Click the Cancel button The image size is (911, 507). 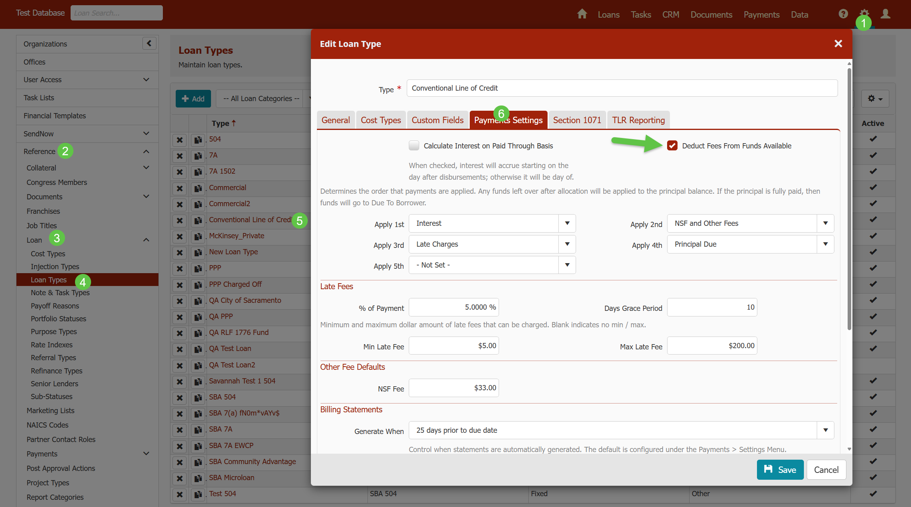click(826, 470)
